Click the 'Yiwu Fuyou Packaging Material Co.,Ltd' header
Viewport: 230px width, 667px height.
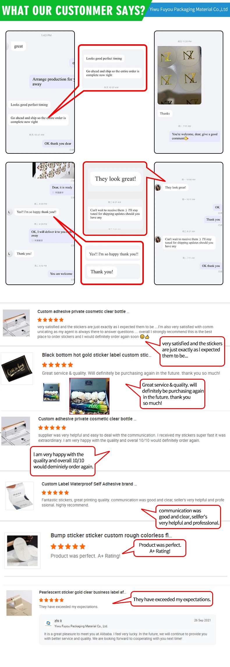point(188,9)
